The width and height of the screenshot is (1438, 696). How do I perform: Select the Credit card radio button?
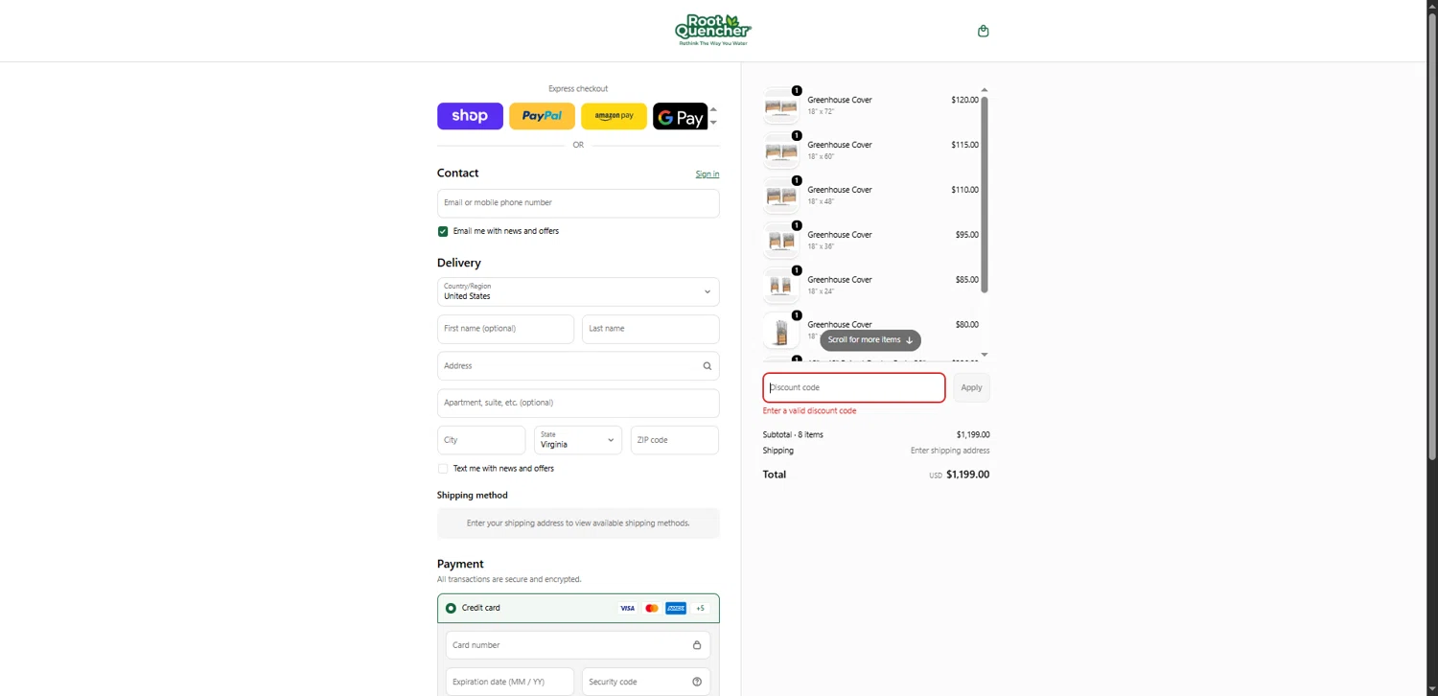451,608
